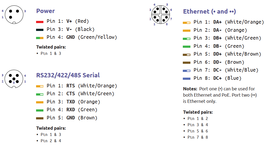Click the blue DC+ wire swatch
265x146 pixels.
(x=187, y=79)
